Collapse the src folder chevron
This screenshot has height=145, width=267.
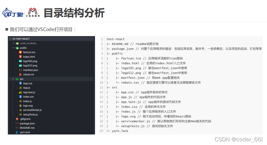13,79
